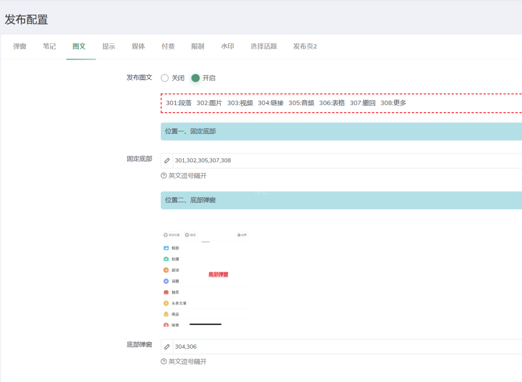Screen dimensions: 522x382
Task: Click help icon under 底部弹窗 input
Action: click(164, 362)
